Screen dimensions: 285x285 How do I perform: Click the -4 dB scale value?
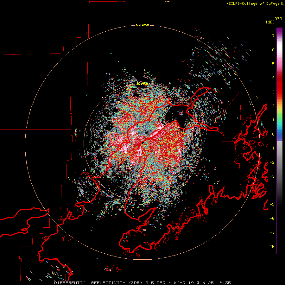(x=272, y=190)
